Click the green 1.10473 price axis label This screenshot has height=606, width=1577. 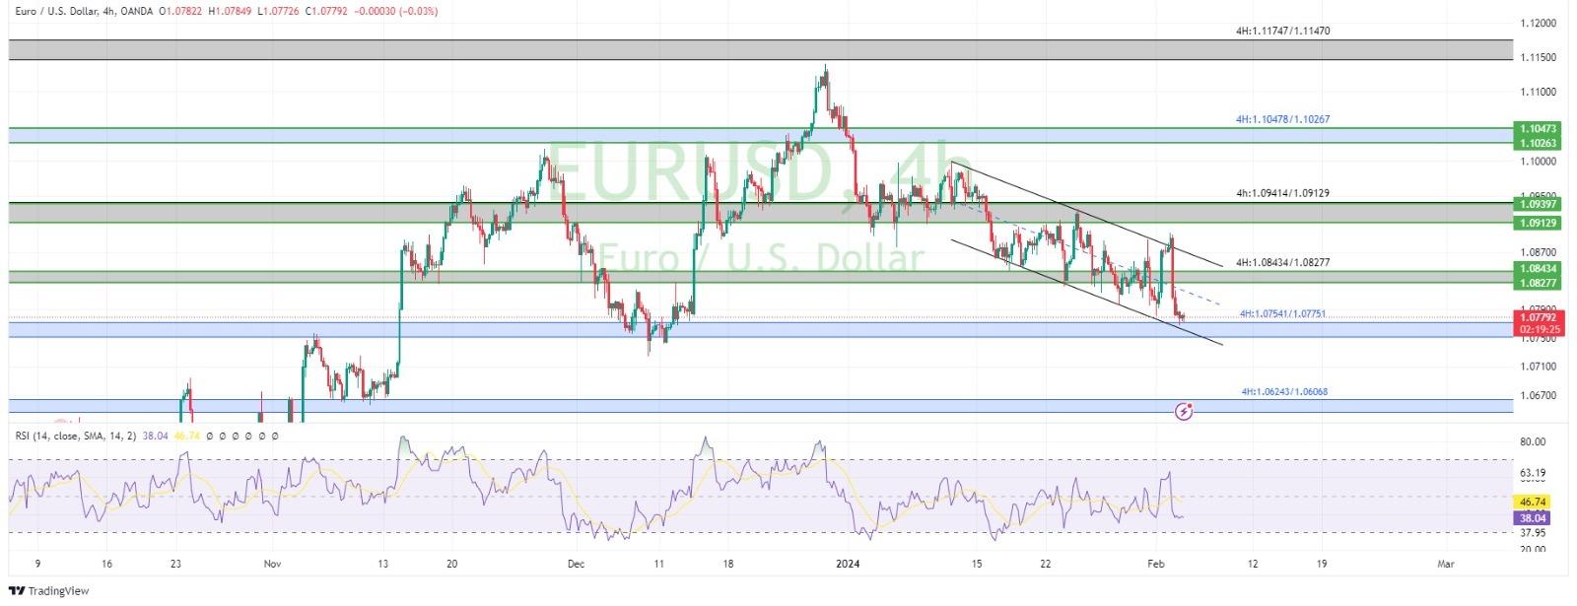1539,129
